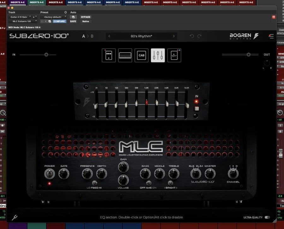Screen dimensions: 284x229
Task: Click the Native button
Action: click(86, 21)
